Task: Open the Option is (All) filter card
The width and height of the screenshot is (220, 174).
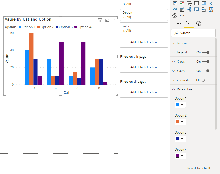Action: tap(144, 15)
